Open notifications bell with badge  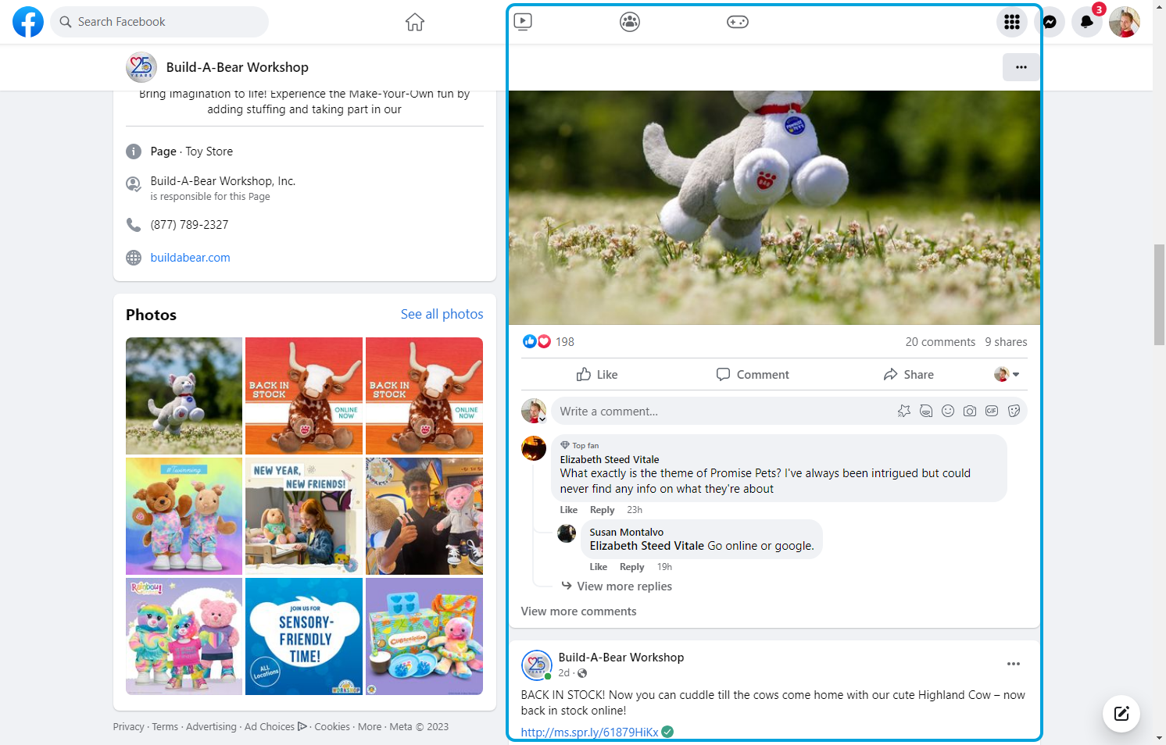[1087, 22]
